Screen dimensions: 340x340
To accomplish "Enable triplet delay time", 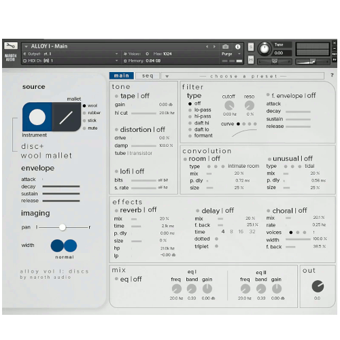I will [x=217, y=246].
